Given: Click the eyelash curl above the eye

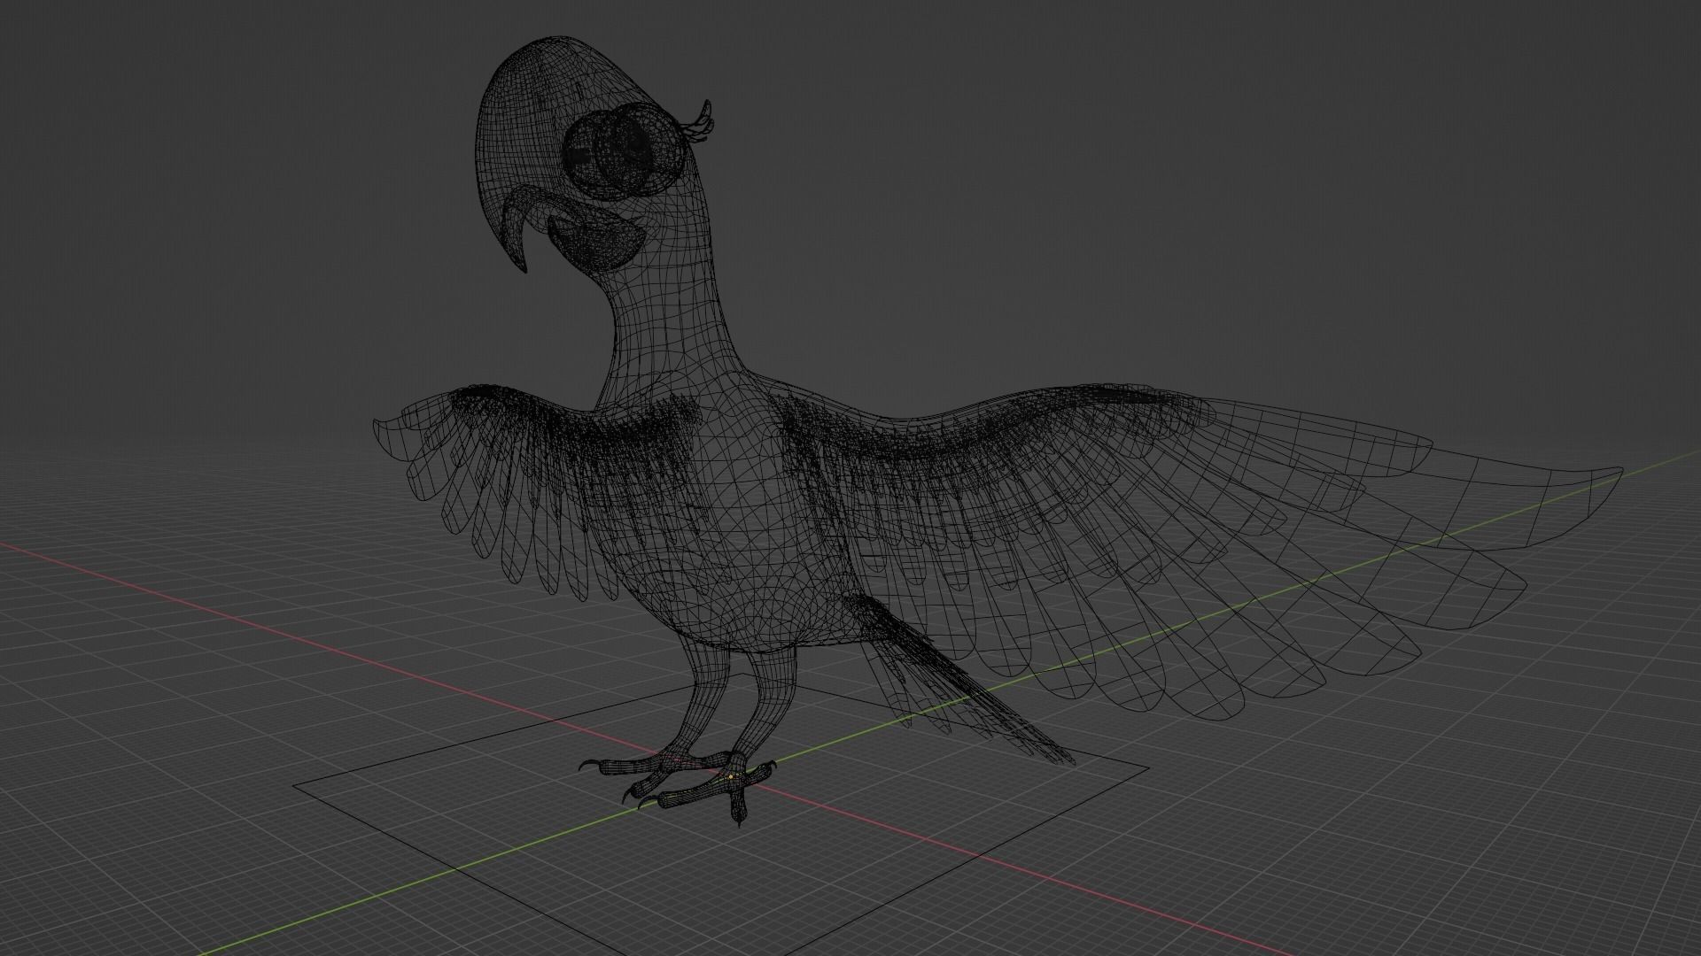Looking at the screenshot, I should coord(698,124).
